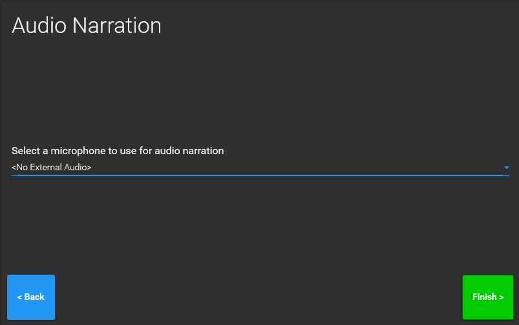Image resolution: width=519 pixels, height=325 pixels.
Task: Finish the audio narration setup
Action: (488, 297)
